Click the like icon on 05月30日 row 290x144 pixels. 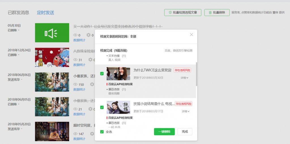(88, 35)
